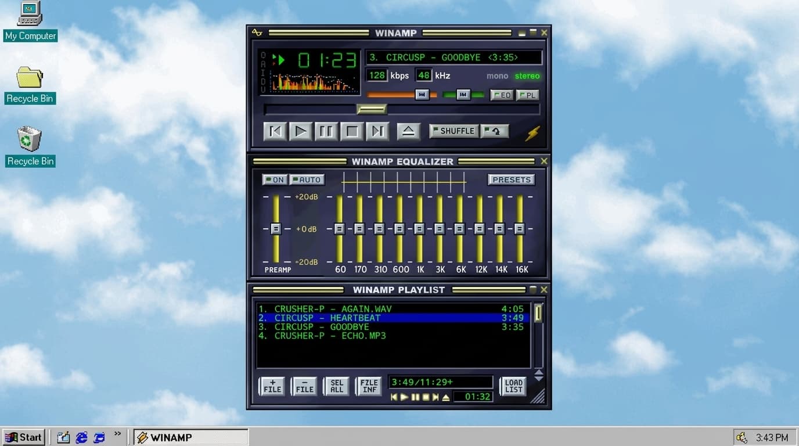Close the Winamp Equalizer window
This screenshot has width=799, height=446.
pyautogui.click(x=544, y=161)
